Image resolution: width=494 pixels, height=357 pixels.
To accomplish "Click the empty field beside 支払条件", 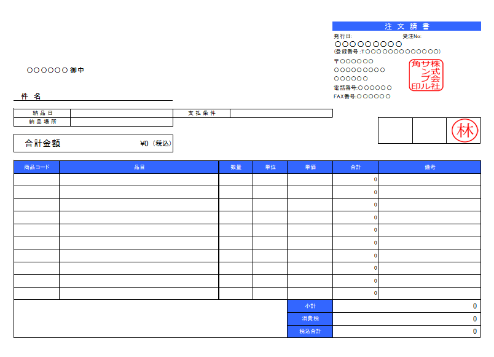I will (281, 113).
